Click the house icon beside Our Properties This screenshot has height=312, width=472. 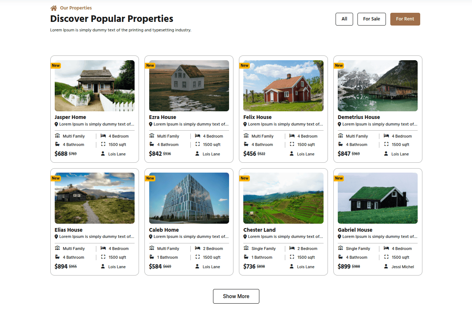(x=54, y=8)
